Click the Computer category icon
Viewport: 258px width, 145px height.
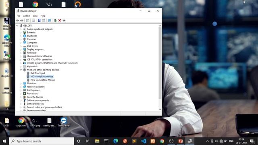25,43
